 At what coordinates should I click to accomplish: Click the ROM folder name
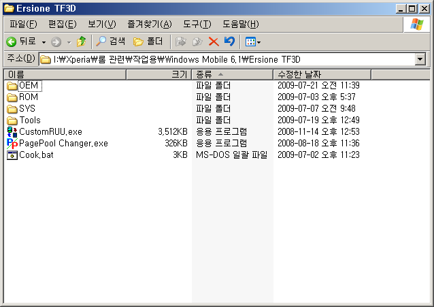point(29,97)
